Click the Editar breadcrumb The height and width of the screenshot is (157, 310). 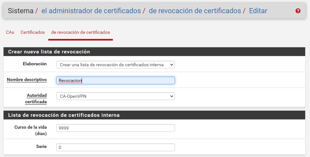[258, 11]
